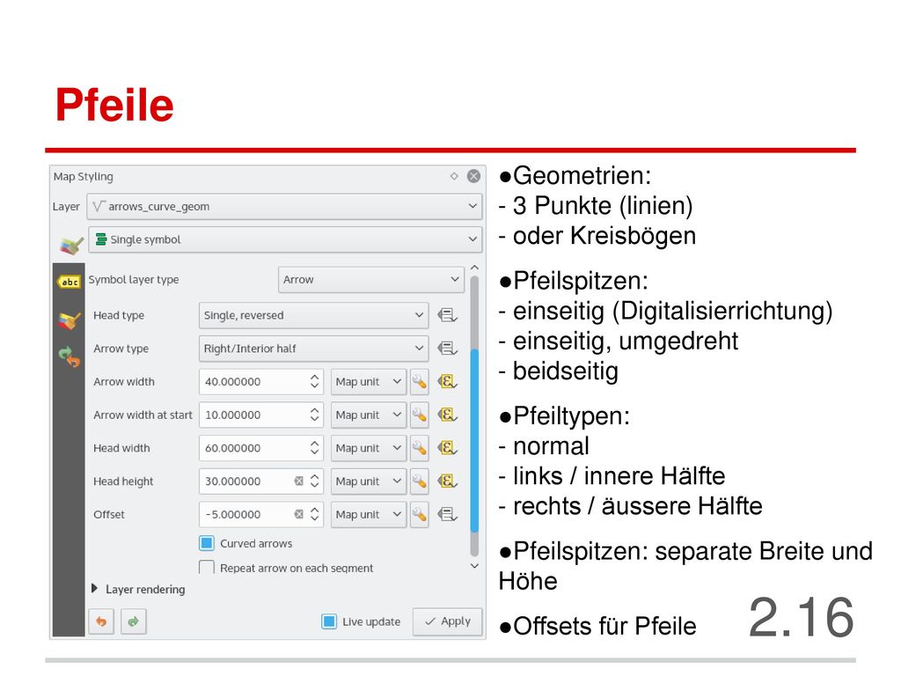The height and width of the screenshot is (676, 901).
Task: Open the Arrow width unit dropdown
Action: [x=369, y=382]
